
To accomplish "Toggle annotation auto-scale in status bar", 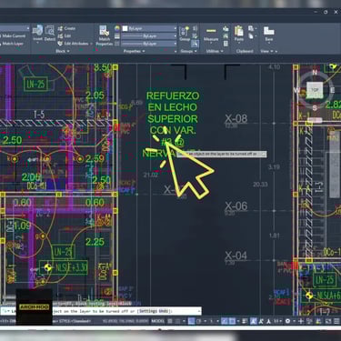I will tap(261, 321).
